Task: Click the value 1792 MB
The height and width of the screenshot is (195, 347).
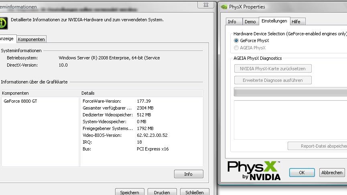Action: (x=145, y=129)
